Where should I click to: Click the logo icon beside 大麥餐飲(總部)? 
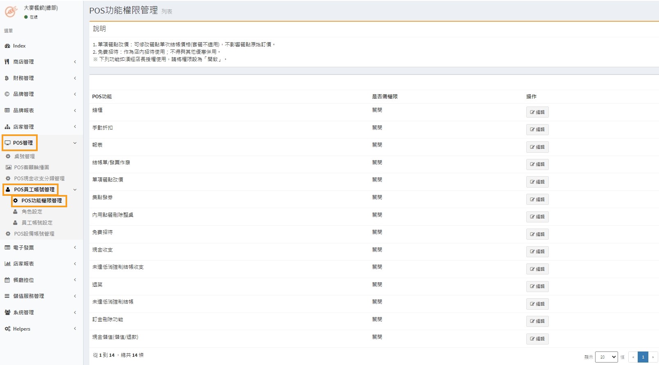(x=11, y=11)
